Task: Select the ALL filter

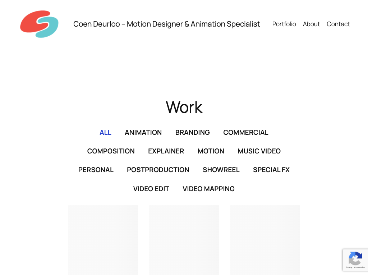Action: click(x=105, y=132)
